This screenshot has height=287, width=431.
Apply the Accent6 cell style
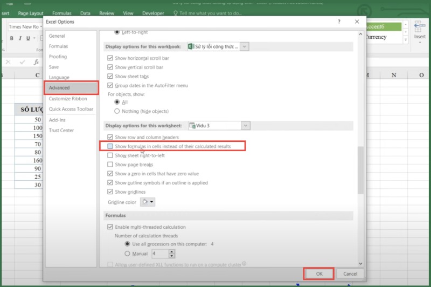(384, 26)
